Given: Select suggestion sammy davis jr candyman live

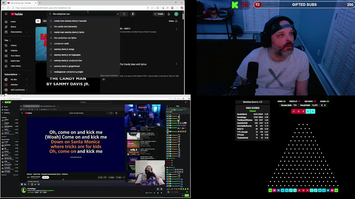Looking at the screenshot, I should click(83, 61).
